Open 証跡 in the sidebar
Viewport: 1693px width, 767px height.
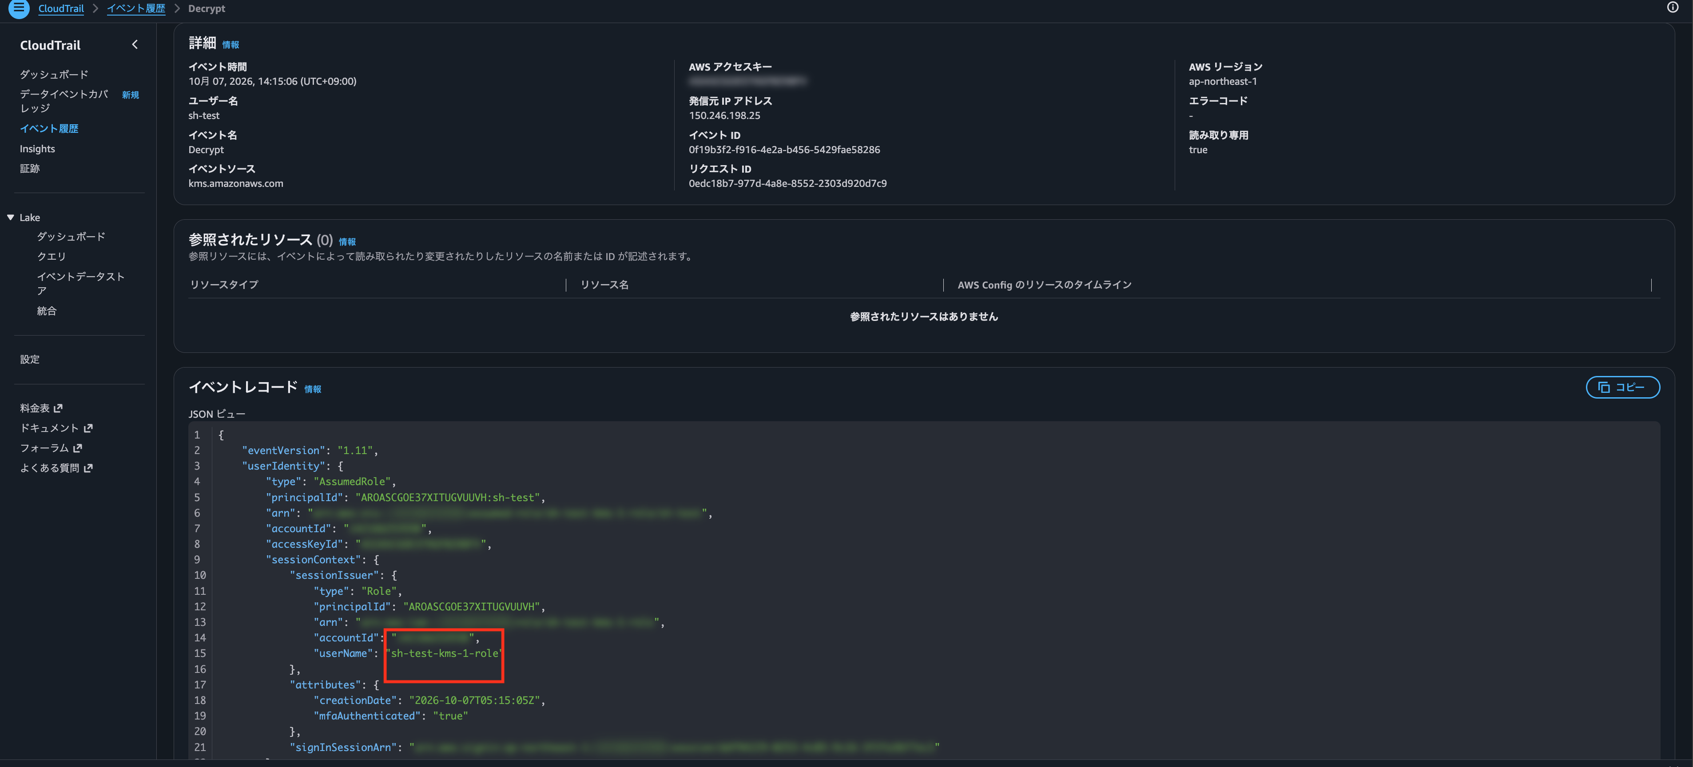[30, 169]
